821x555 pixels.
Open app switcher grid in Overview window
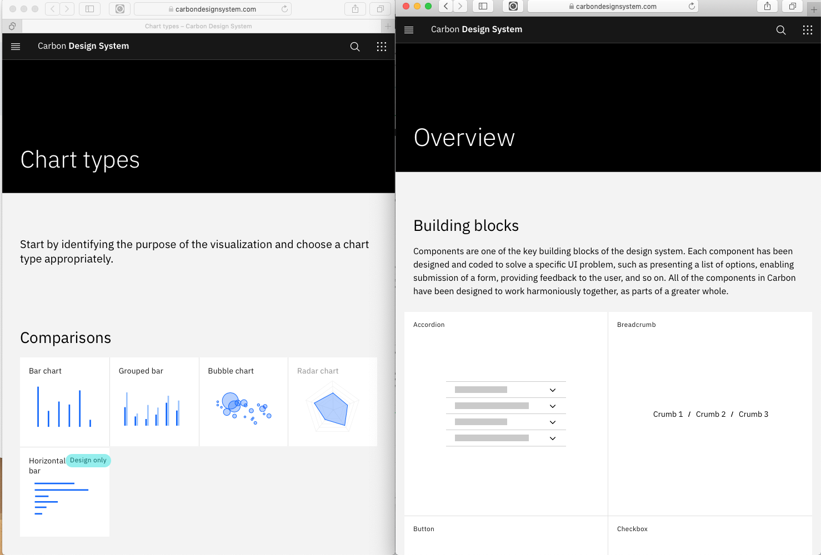[808, 30]
